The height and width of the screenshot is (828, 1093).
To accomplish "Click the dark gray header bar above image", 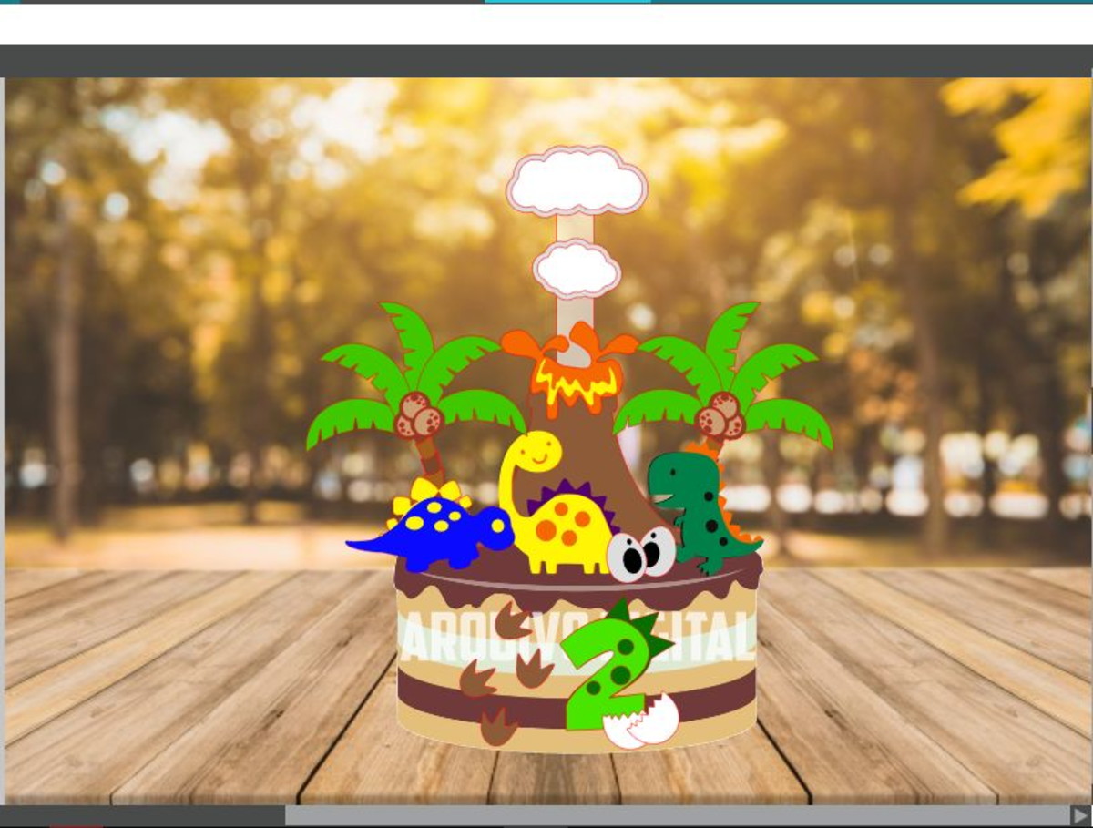I will coord(546,60).
